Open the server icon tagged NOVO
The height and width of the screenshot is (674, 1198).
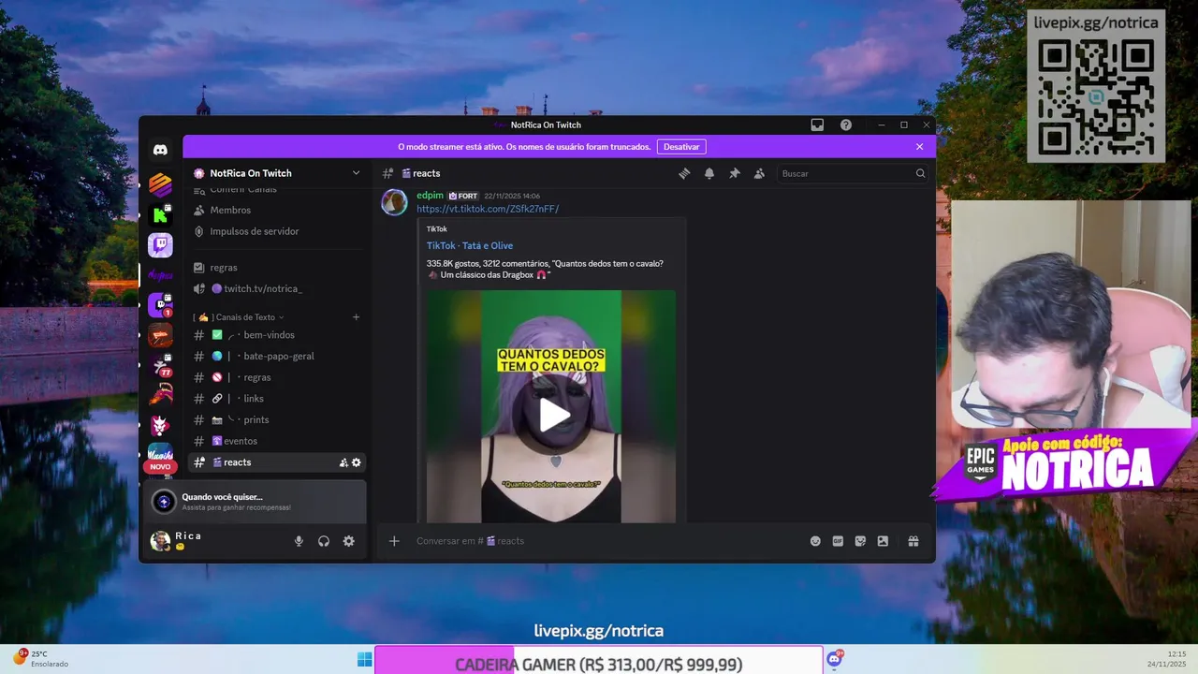(160, 456)
